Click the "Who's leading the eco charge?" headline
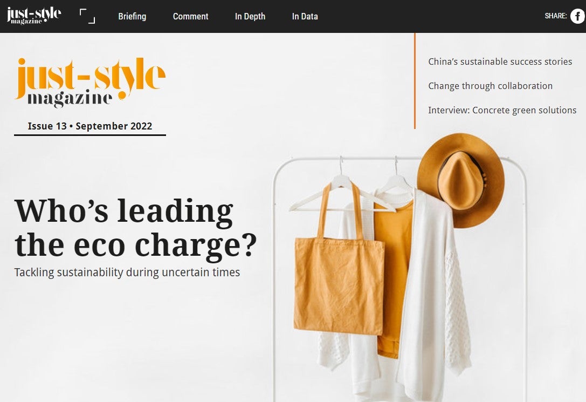 pyautogui.click(x=136, y=228)
